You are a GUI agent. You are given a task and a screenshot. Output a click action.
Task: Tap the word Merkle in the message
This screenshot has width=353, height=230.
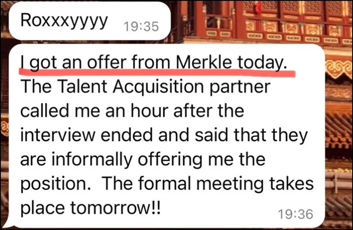[x=204, y=62]
